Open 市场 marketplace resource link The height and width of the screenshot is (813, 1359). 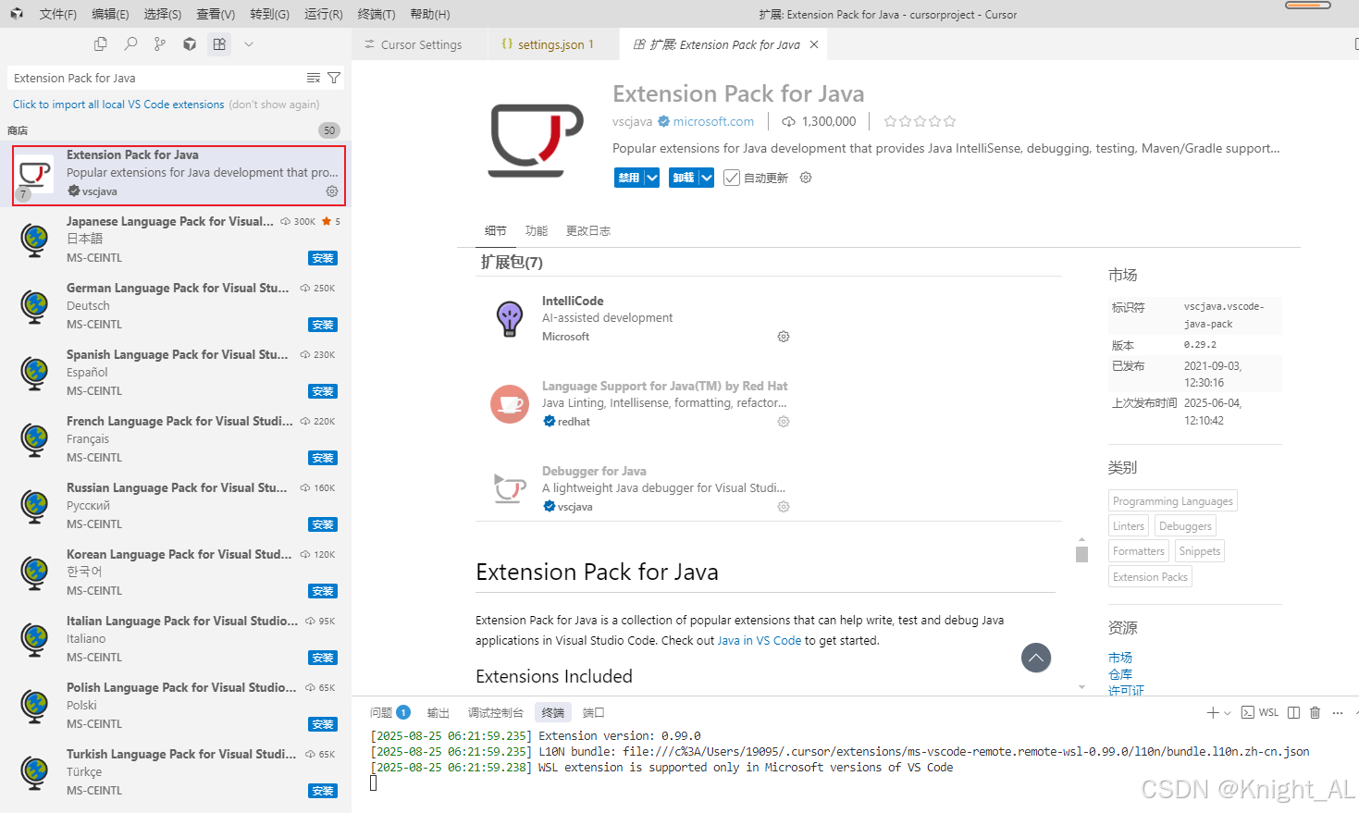tap(1120, 658)
